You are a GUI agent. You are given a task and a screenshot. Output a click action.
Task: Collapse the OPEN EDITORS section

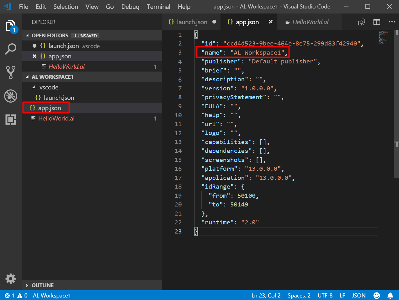27,35
